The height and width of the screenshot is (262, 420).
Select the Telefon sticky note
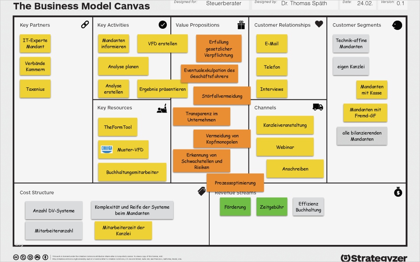pyautogui.click(x=272, y=67)
